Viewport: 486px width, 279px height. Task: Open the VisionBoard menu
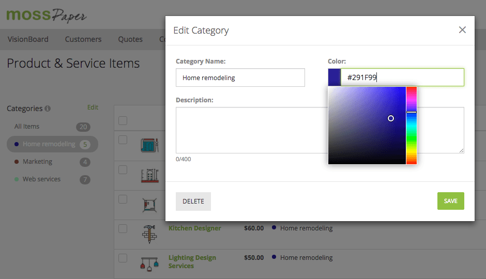[28, 39]
